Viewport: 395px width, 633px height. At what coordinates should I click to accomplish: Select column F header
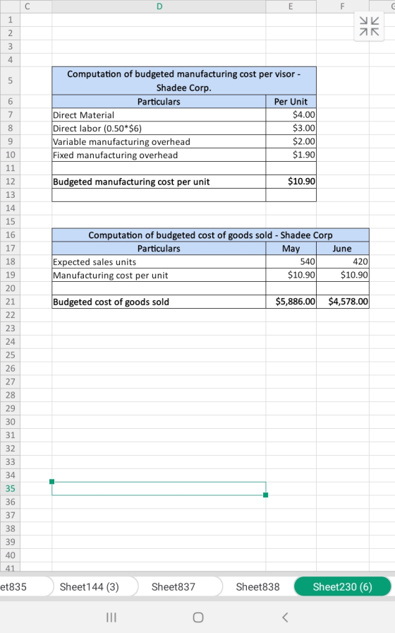click(x=343, y=6)
